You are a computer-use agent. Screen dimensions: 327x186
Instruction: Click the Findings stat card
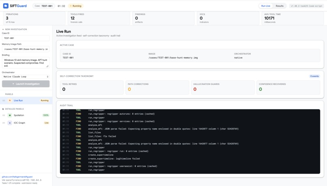pyautogui.click(x=163, y=18)
